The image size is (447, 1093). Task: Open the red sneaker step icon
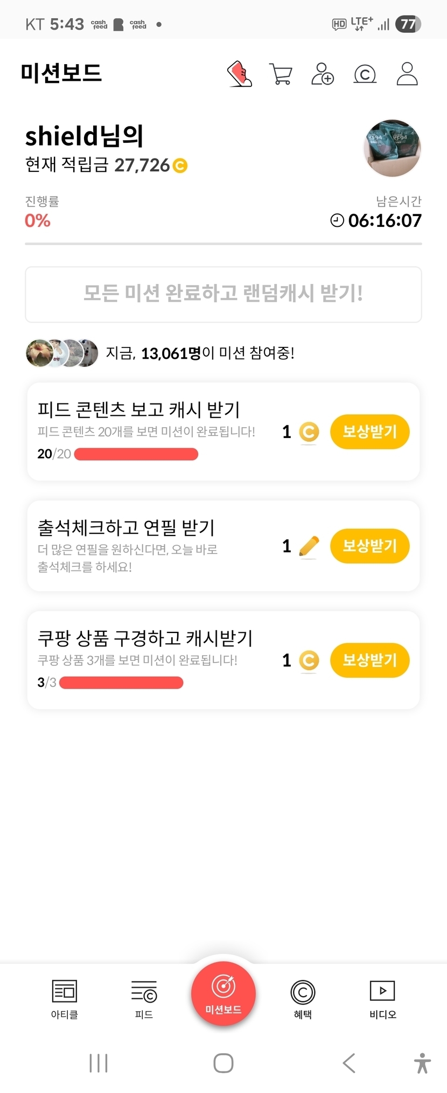(240, 74)
